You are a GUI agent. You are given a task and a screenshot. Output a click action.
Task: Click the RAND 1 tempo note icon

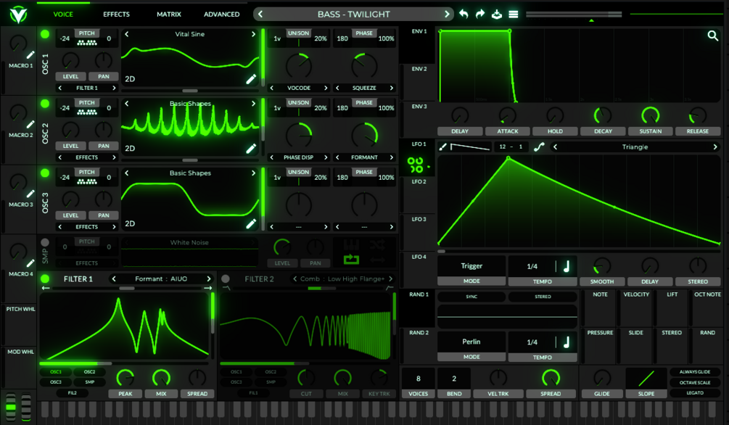[x=567, y=342]
